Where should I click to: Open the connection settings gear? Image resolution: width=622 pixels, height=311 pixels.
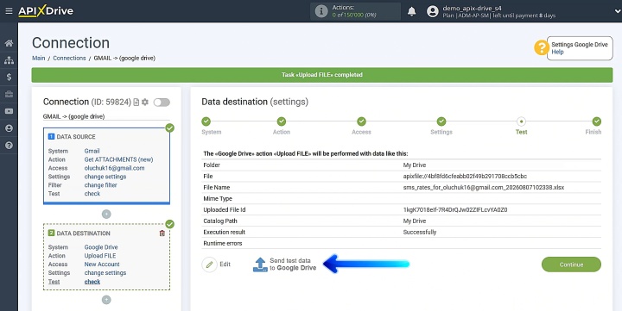click(x=145, y=102)
